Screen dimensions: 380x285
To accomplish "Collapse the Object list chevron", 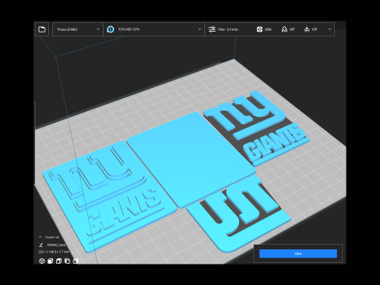I will [x=40, y=237].
